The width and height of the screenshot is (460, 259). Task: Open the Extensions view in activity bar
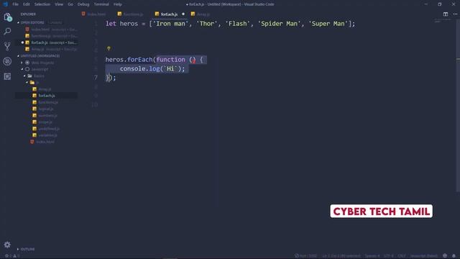coord(7,76)
